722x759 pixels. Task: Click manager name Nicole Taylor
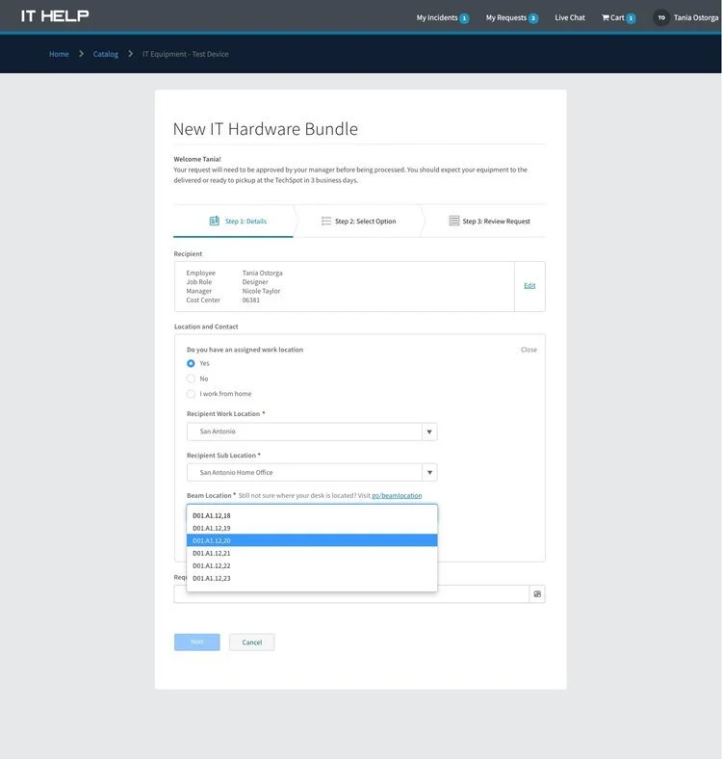261,291
